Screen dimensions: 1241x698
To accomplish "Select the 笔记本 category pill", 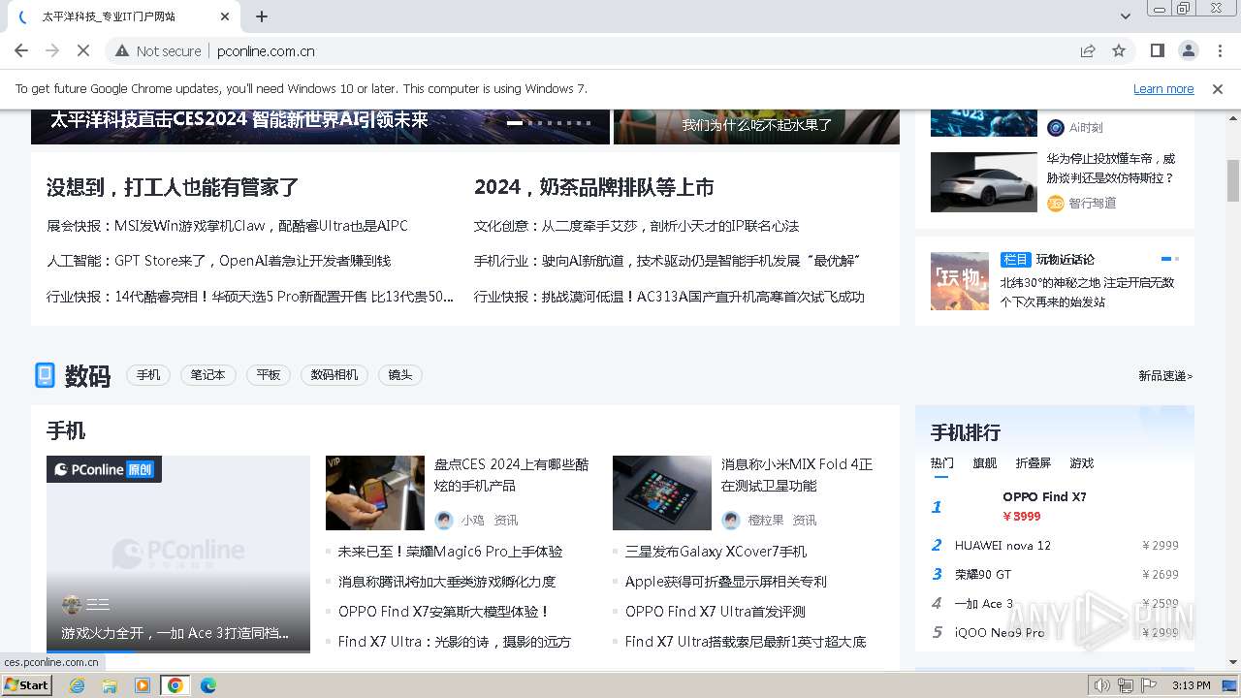I will pos(208,375).
